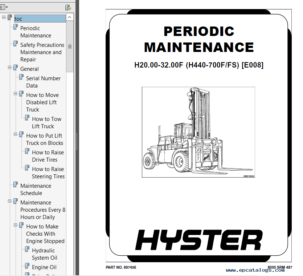Image resolution: width=303 pixels, height=276 pixels.
Task: Open How to Raise Drive Tires bookmark
Action: click(x=48, y=156)
